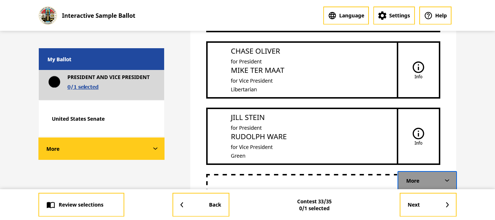Expand the gray More candidates dropdown
The image size is (495, 220).
tap(427, 180)
